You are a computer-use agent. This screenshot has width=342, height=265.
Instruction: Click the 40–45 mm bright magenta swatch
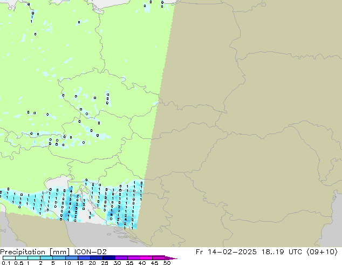coord(146,258)
